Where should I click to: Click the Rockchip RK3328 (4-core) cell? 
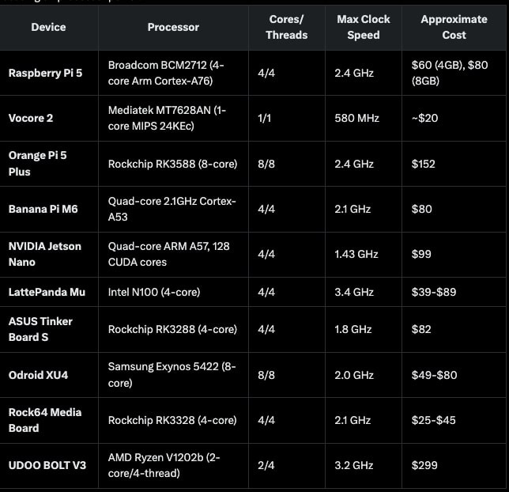click(172, 421)
